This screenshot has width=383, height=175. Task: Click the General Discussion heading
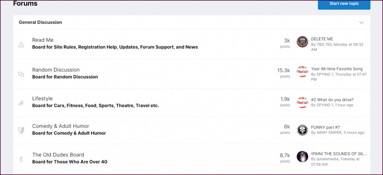pyautogui.click(x=40, y=22)
